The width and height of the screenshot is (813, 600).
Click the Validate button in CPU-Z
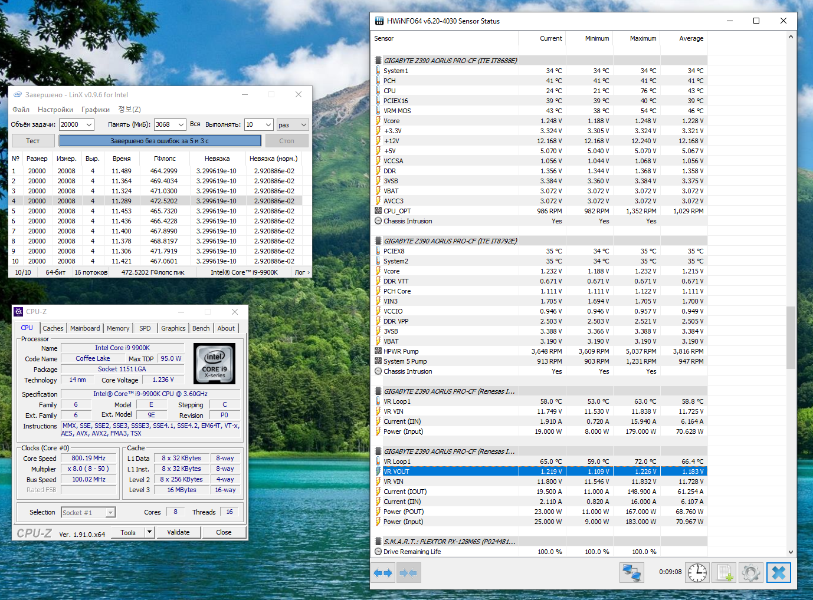tap(178, 532)
